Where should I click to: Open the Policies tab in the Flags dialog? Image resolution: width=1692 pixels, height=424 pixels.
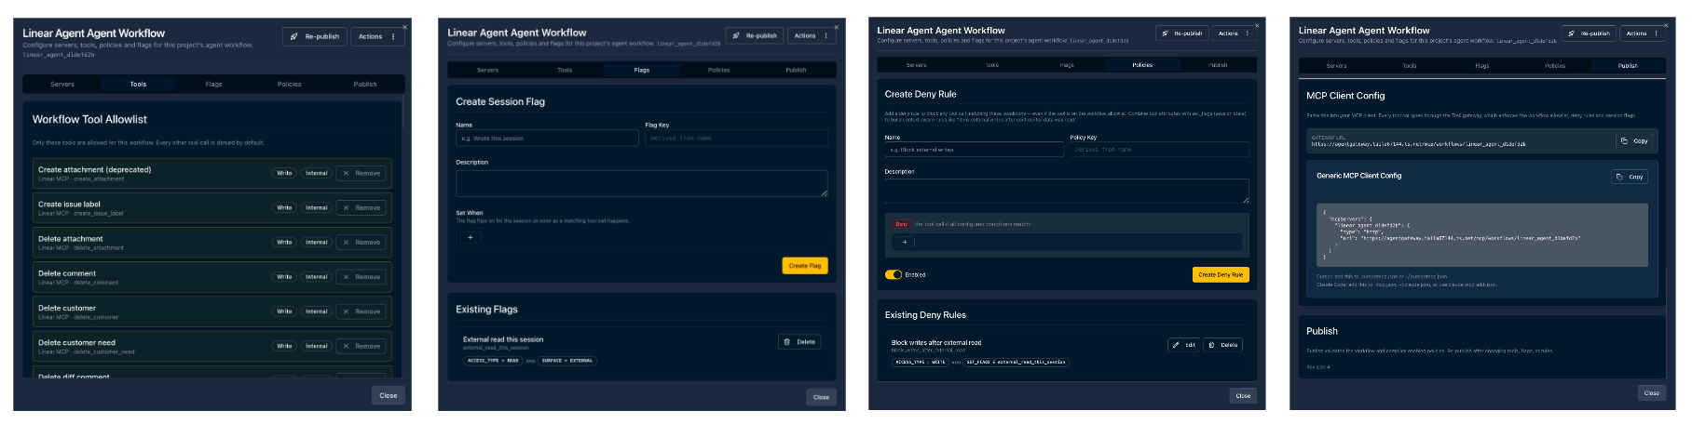[719, 70]
